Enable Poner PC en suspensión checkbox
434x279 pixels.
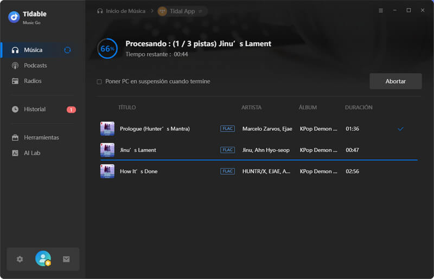99,82
